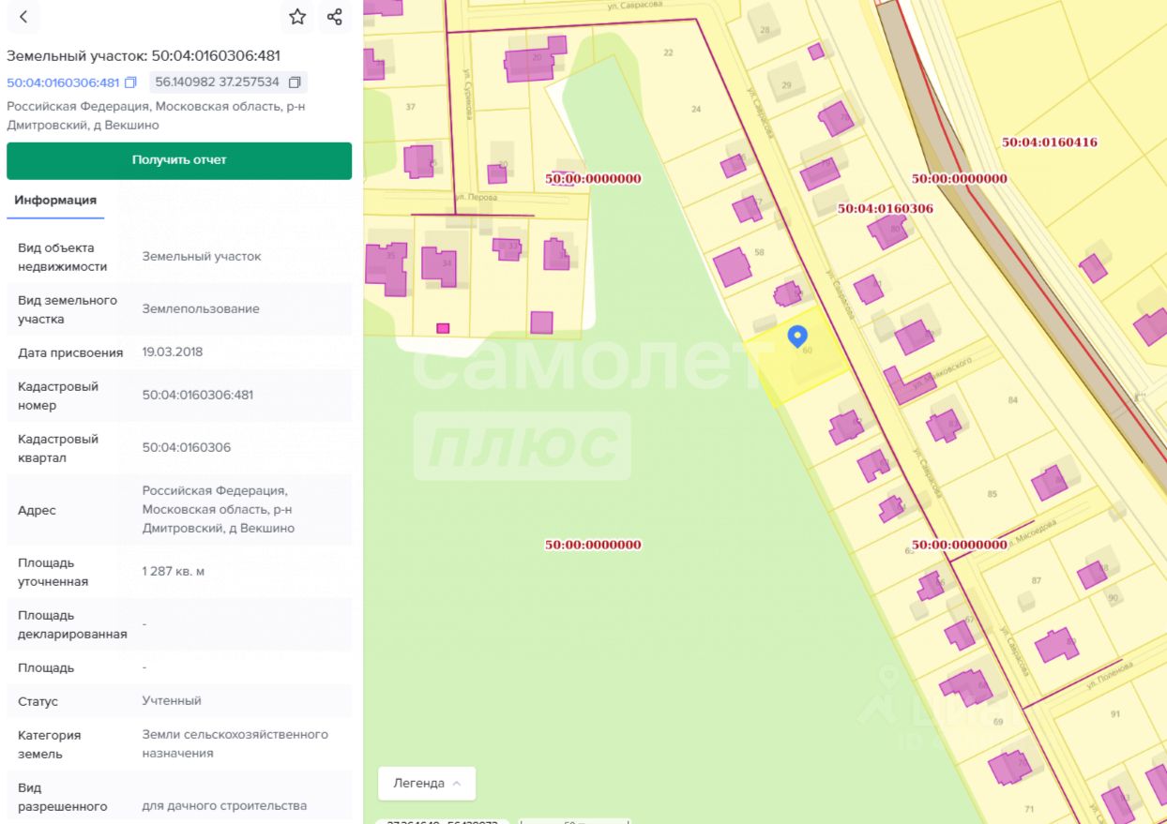Select parcel number 37 on the map

point(410,107)
